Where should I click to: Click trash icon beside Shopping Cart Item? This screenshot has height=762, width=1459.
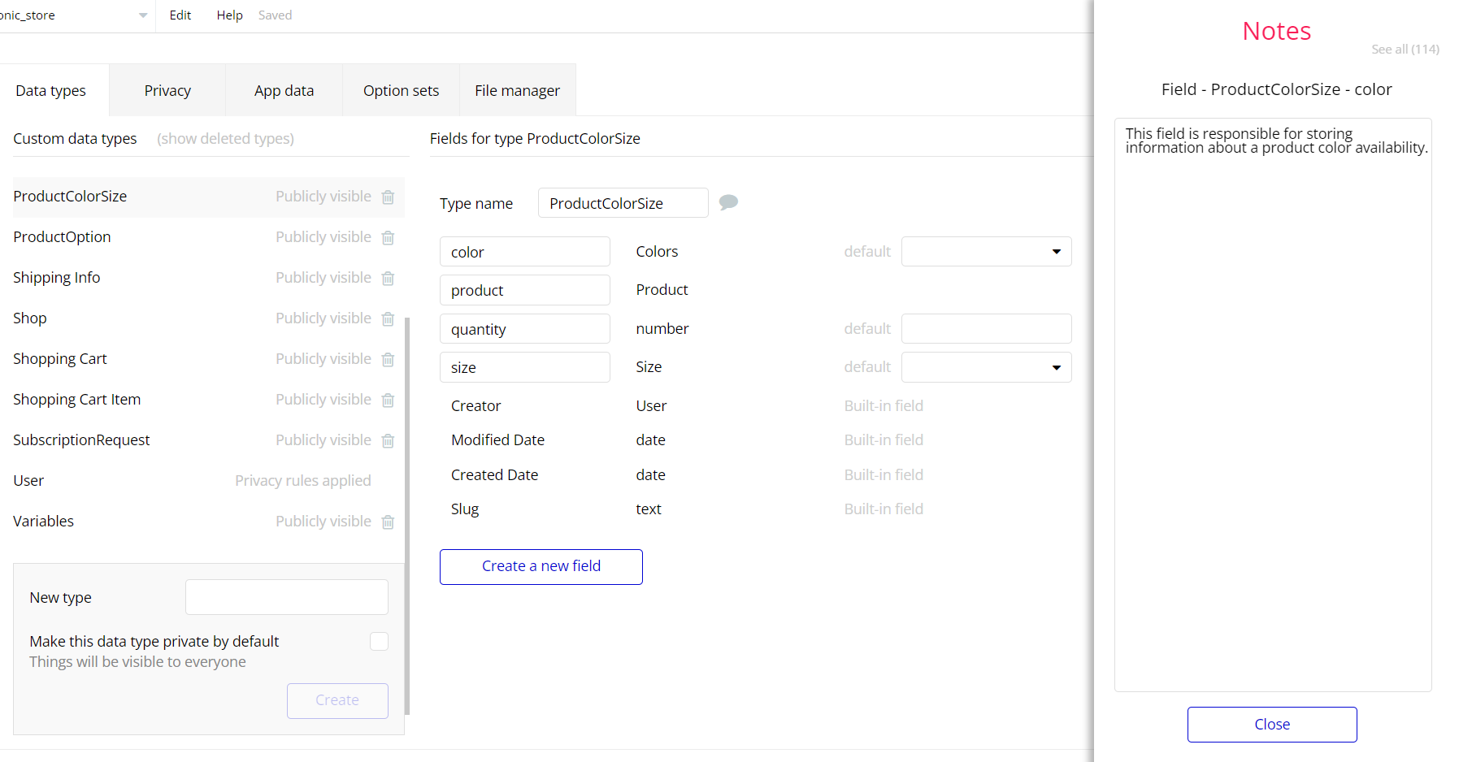point(388,400)
